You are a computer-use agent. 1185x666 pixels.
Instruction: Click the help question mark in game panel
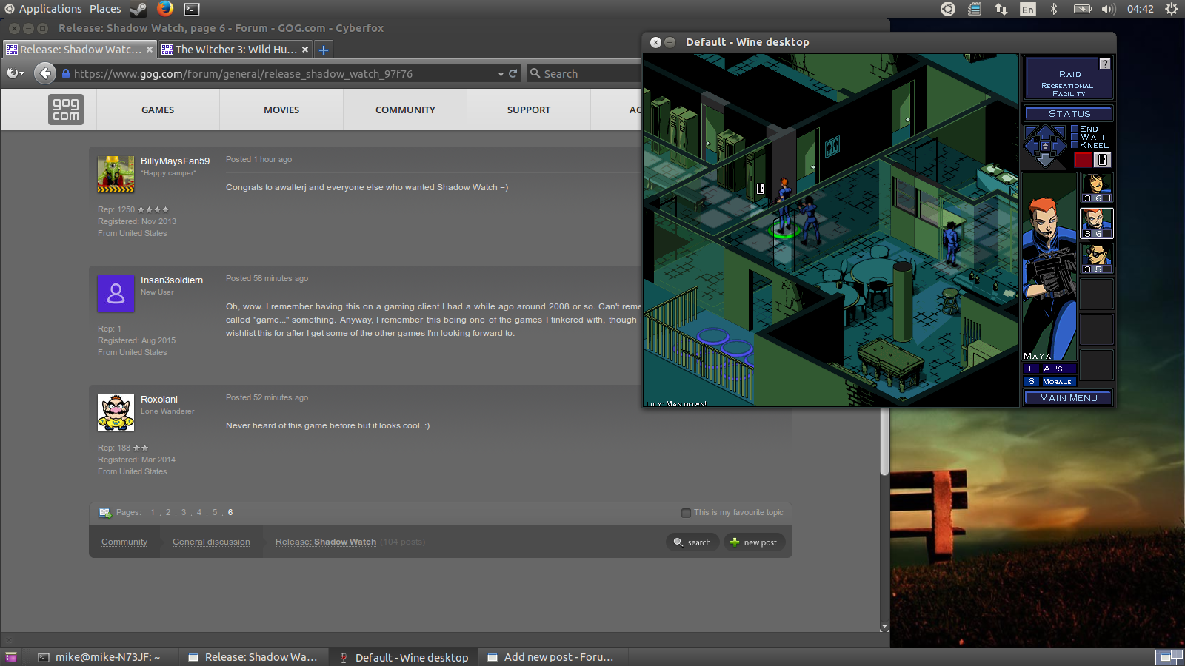1104,64
